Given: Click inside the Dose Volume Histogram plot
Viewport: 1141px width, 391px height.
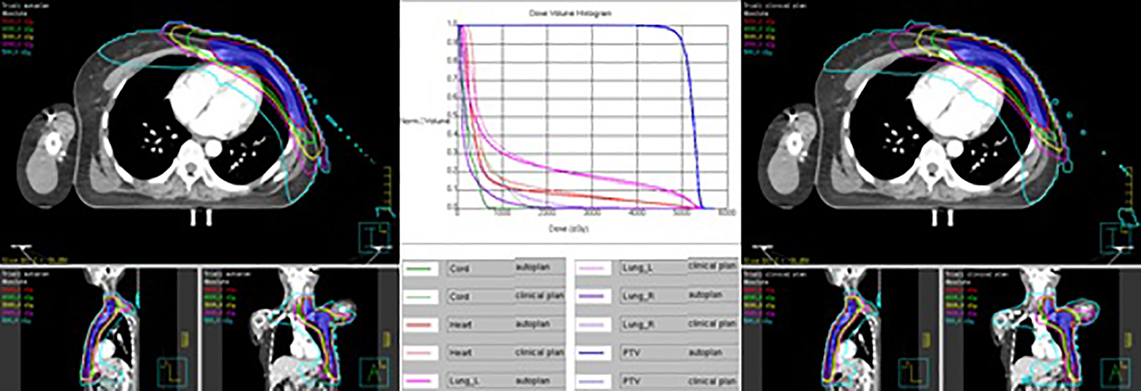Looking at the screenshot, I should [591, 116].
